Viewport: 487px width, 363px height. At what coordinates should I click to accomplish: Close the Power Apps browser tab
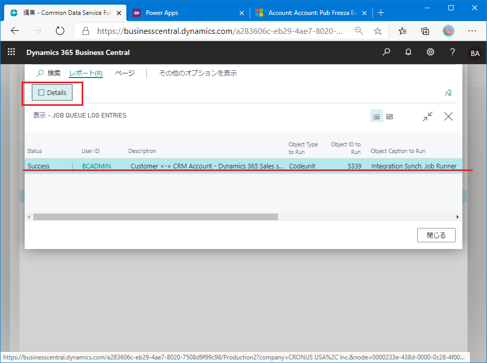coord(241,13)
